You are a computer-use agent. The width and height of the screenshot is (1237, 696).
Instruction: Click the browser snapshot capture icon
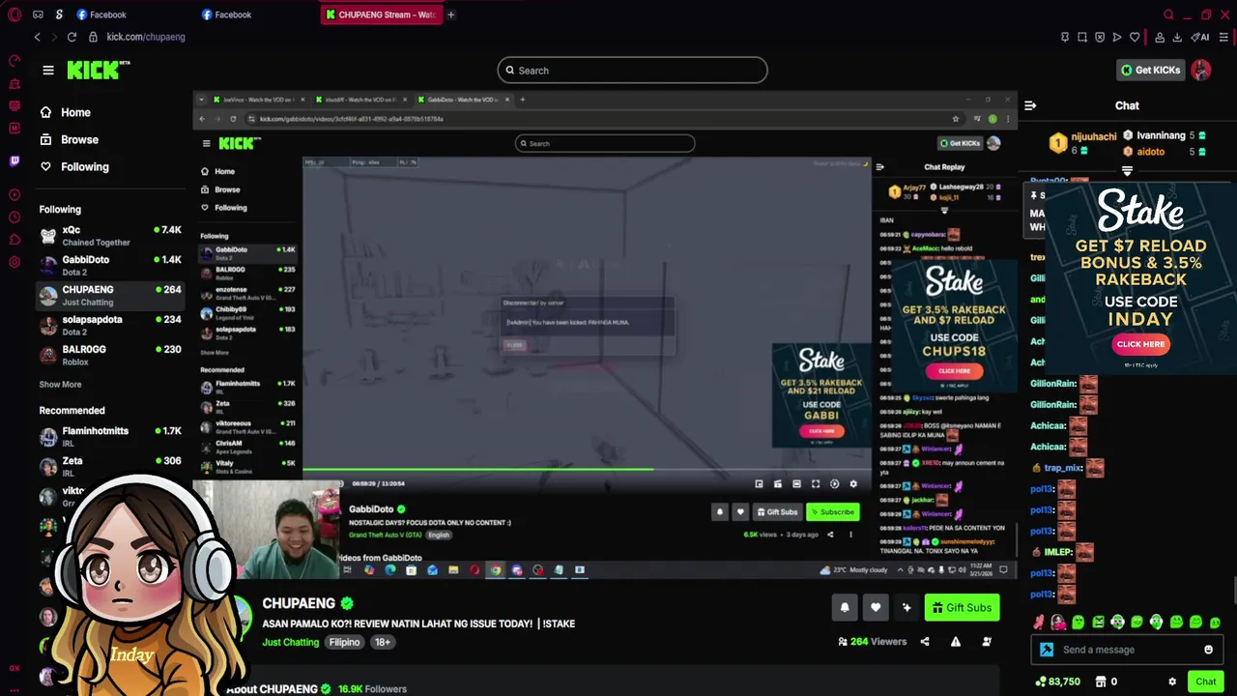(x=1081, y=37)
